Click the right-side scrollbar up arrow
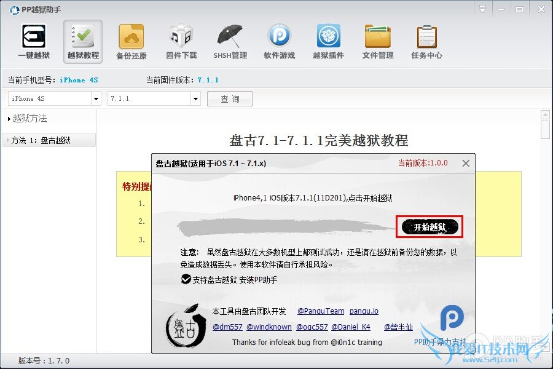This screenshot has height=369, width=553. pyautogui.click(x=544, y=114)
